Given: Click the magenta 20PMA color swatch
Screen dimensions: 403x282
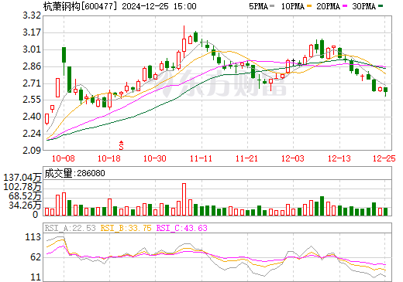Looking at the screenshot, I should tap(345, 6).
